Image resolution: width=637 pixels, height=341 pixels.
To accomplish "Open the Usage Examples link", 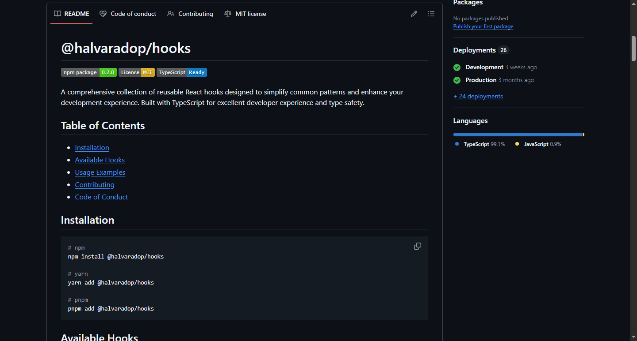I will tap(100, 172).
